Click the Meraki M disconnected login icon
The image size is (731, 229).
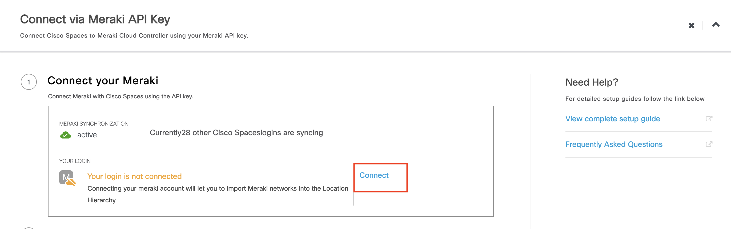(67, 178)
